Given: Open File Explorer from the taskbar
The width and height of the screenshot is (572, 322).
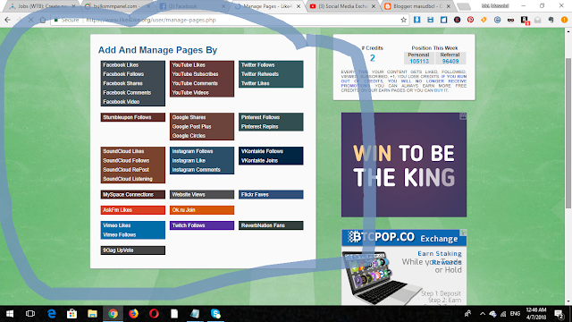Looking at the screenshot, I should tap(92, 314).
